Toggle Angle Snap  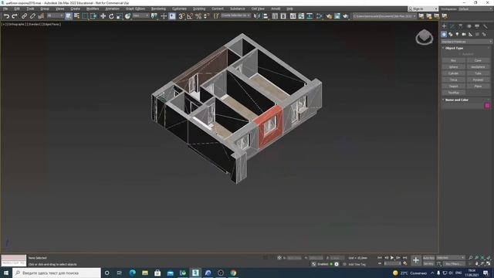coord(190,16)
